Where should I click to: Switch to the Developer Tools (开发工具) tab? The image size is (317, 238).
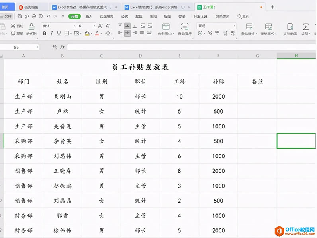click(x=200, y=17)
